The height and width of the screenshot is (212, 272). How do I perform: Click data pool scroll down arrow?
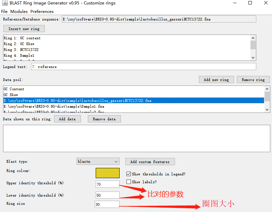pyautogui.click(x=267, y=110)
